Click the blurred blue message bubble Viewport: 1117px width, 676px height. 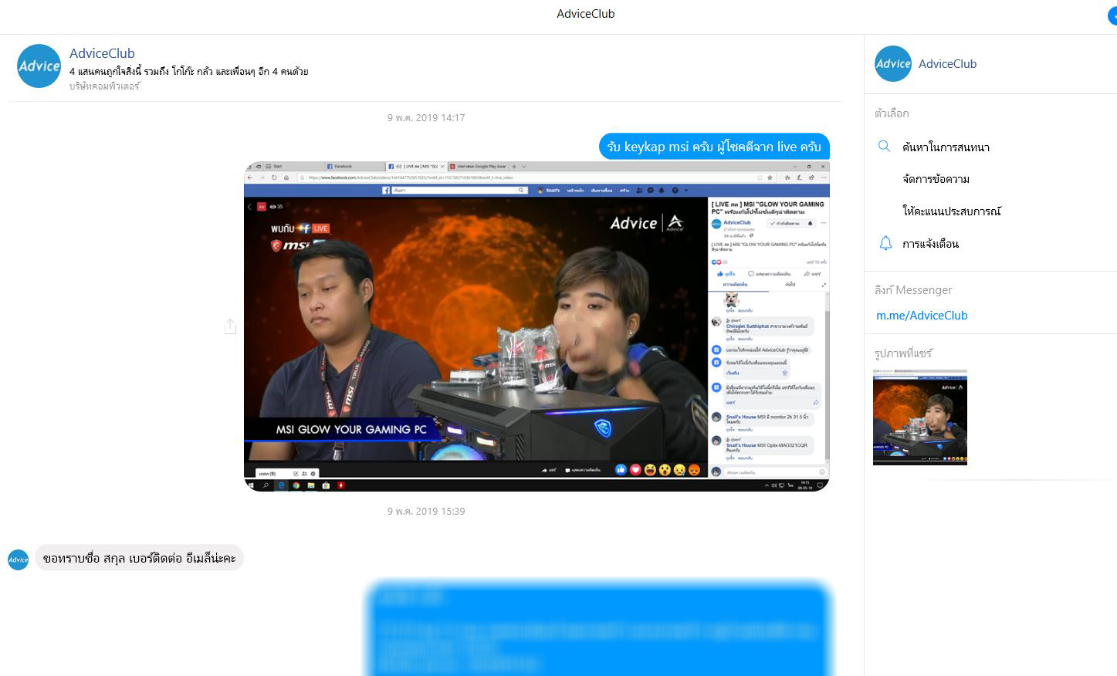(598, 629)
